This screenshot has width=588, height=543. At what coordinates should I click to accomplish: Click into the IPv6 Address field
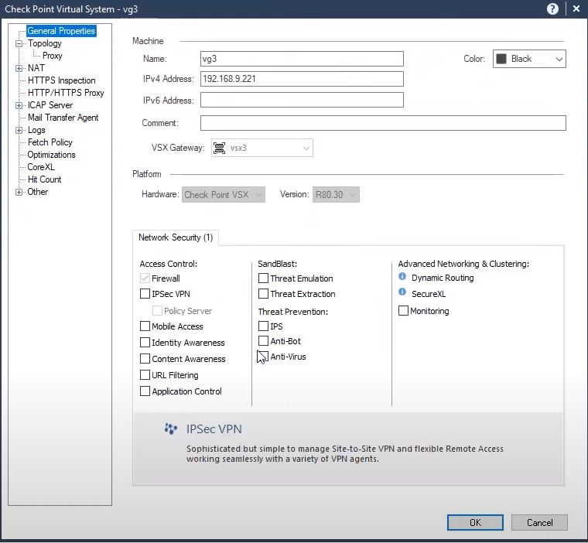tap(302, 100)
